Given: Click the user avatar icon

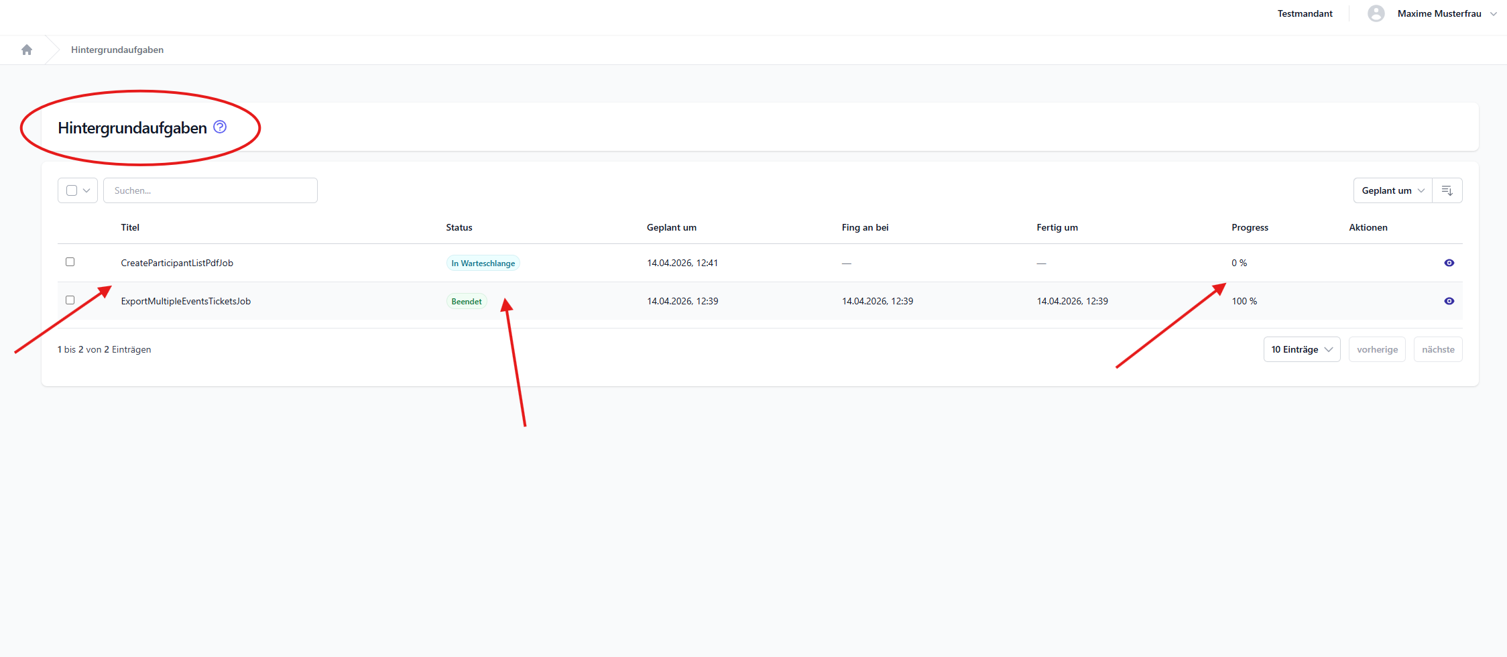Looking at the screenshot, I should tap(1376, 13).
